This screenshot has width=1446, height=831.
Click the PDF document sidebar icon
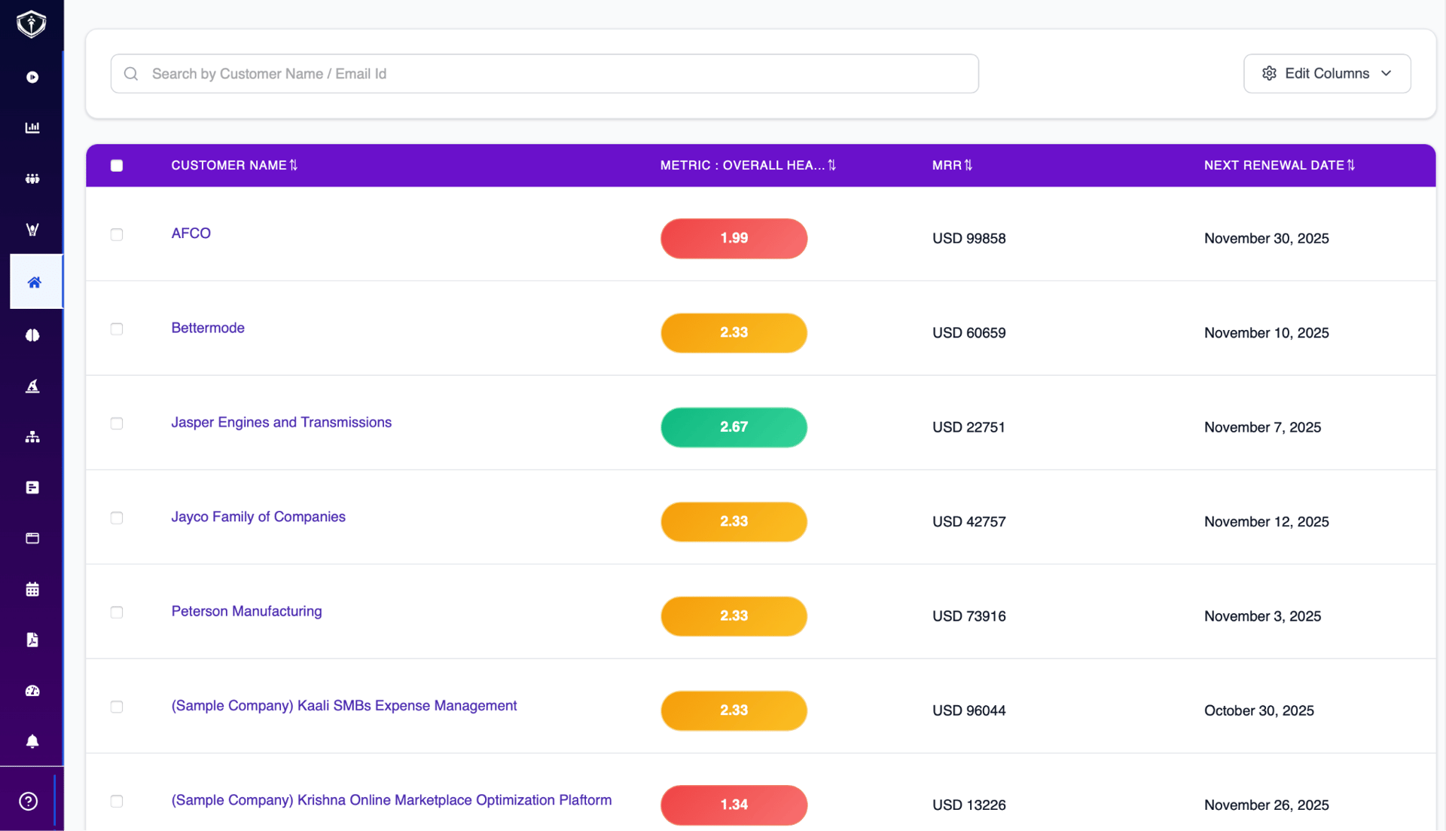click(x=32, y=640)
